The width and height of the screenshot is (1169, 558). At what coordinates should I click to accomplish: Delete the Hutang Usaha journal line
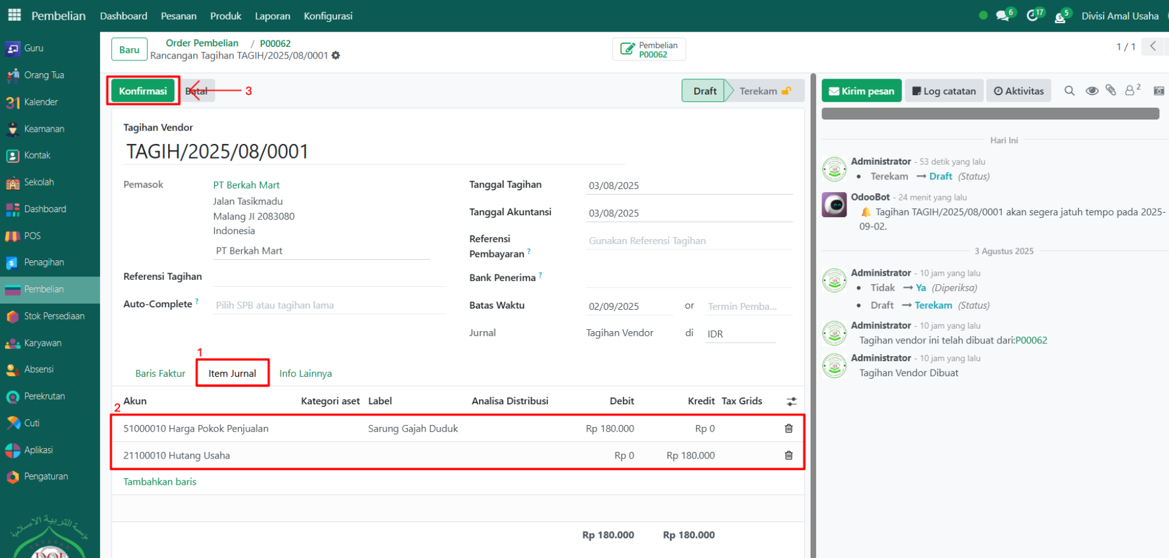[788, 456]
